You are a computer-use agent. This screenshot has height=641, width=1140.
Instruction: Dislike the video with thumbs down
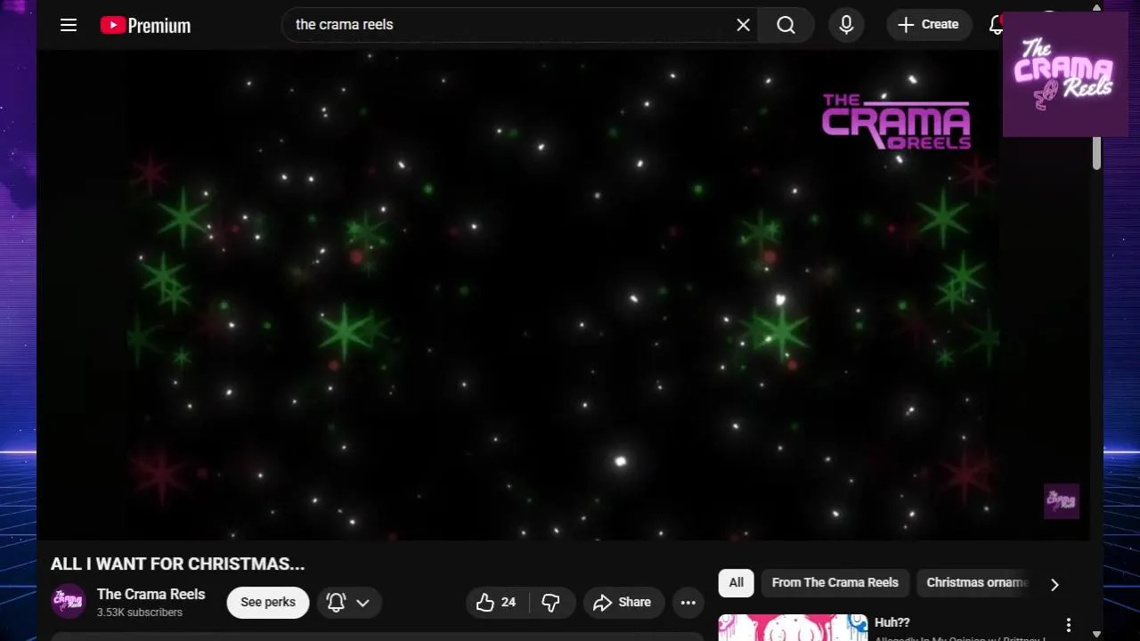click(x=551, y=603)
